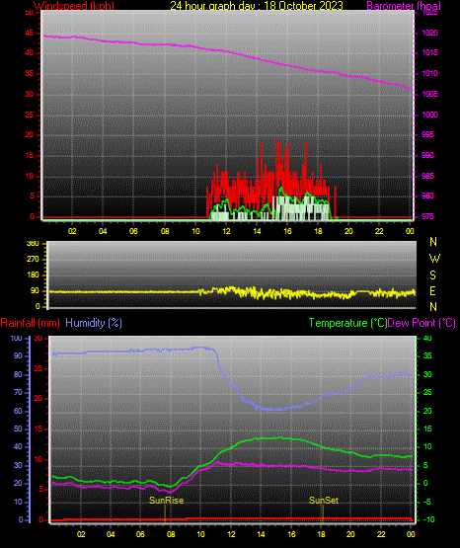460x548 pixels.
Task: Click the 40 temperature scale value
Action: [427, 338]
